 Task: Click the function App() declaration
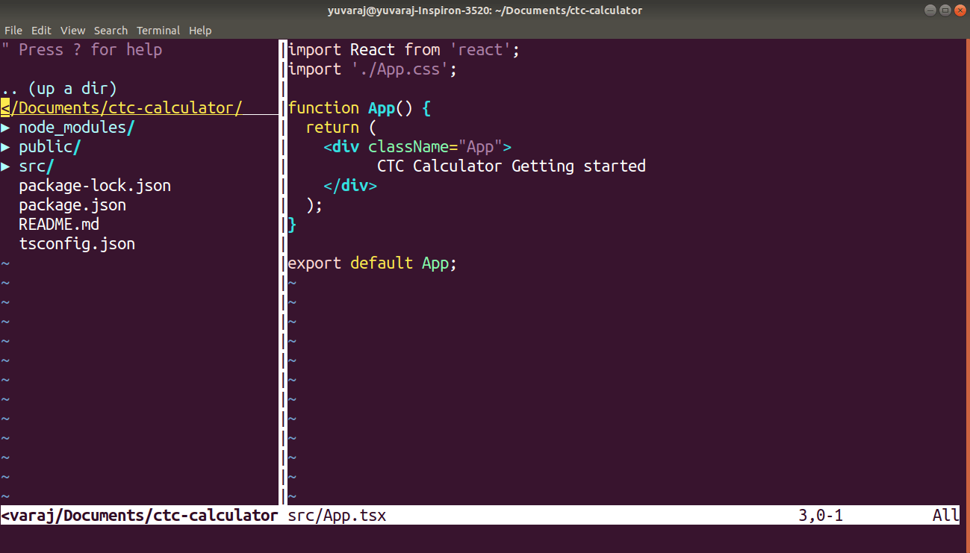click(x=359, y=108)
